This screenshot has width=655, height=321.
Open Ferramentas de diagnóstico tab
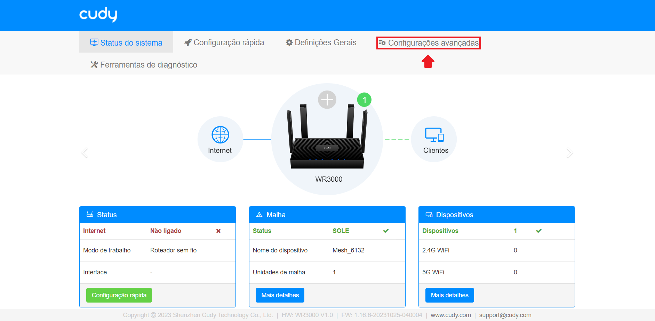point(144,65)
